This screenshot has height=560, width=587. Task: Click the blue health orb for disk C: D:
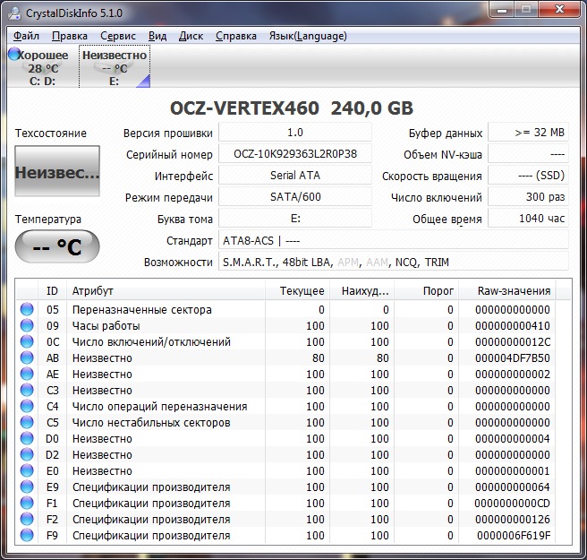(14, 54)
